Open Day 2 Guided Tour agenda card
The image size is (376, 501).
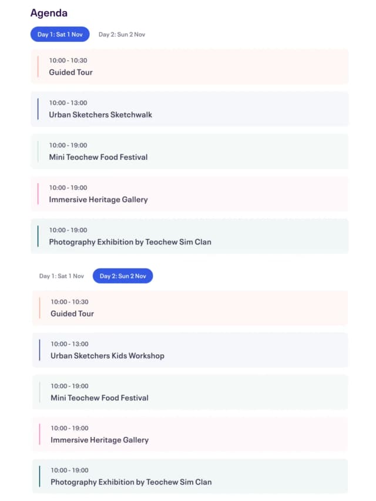[x=189, y=308]
